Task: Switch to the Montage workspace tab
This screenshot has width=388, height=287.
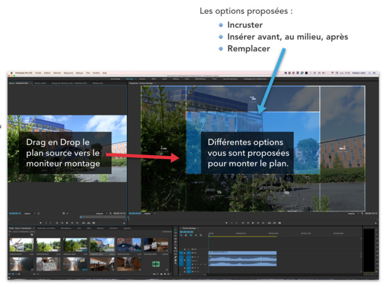Action: click(130, 79)
